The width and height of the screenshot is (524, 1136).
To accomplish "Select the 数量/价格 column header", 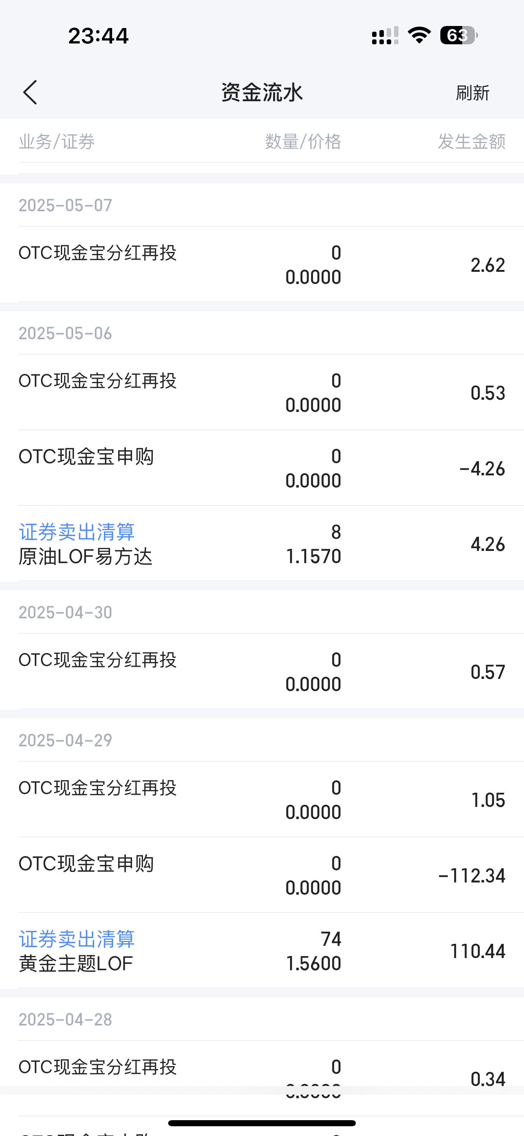I will pyautogui.click(x=303, y=141).
